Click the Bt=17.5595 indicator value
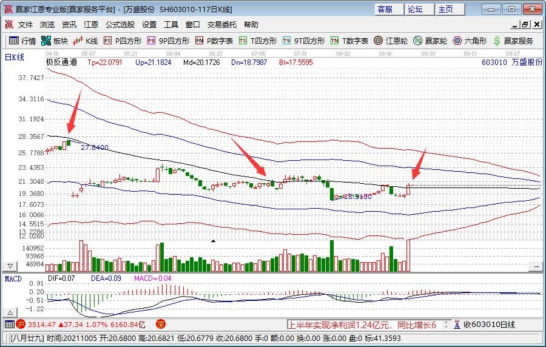 295,62
